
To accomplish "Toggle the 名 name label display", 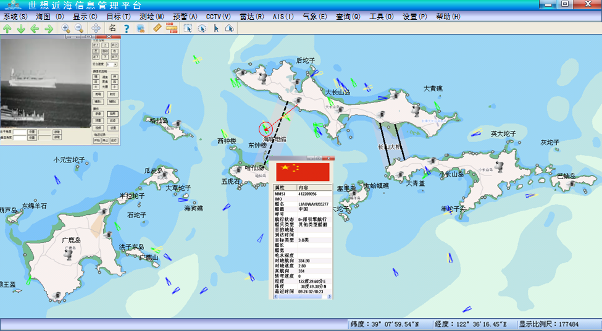I will tap(112, 28).
